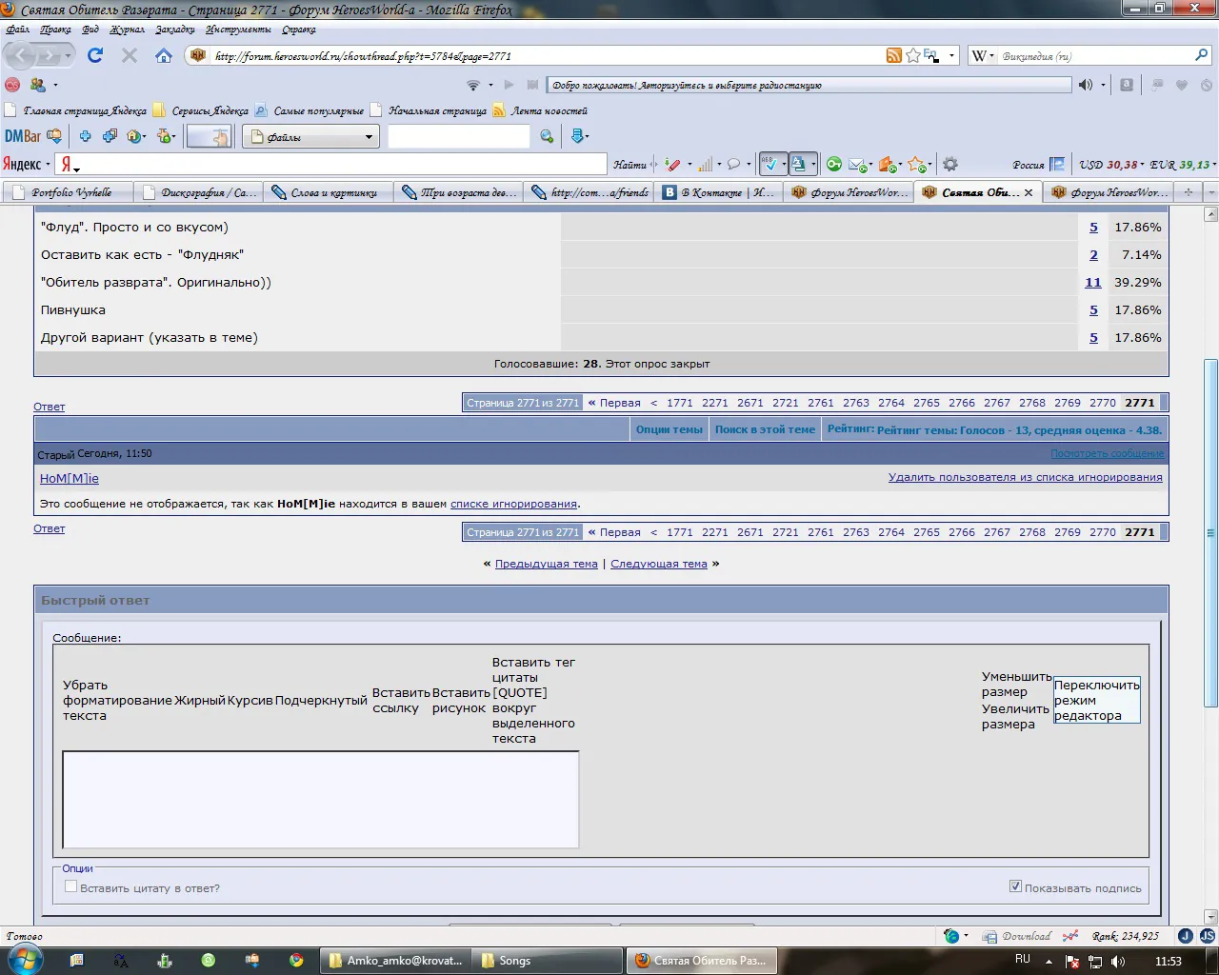The width and height of the screenshot is (1219, 975).
Task: Reload the page with the refresh icon
Action: coord(95,55)
